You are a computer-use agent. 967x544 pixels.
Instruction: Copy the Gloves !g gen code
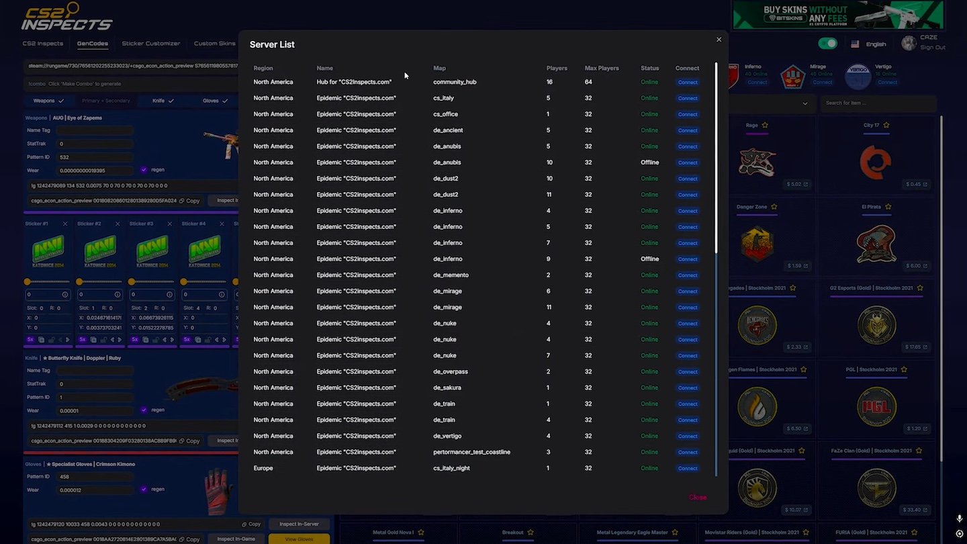click(251, 524)
